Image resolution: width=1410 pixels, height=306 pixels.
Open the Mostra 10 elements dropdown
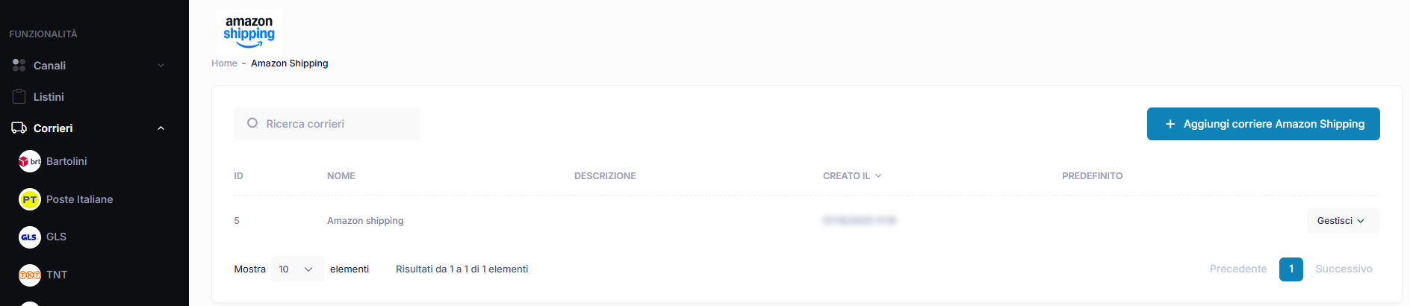click(x=297, y=269)
